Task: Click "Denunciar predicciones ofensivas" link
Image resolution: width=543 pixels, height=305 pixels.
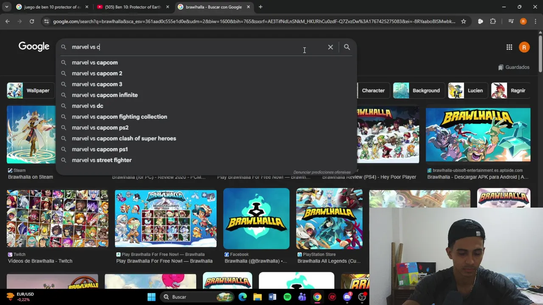Action: tap(322, 172)
